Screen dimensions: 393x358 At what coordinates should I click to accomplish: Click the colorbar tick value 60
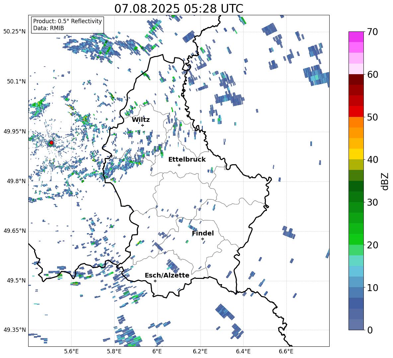[372, 75]
